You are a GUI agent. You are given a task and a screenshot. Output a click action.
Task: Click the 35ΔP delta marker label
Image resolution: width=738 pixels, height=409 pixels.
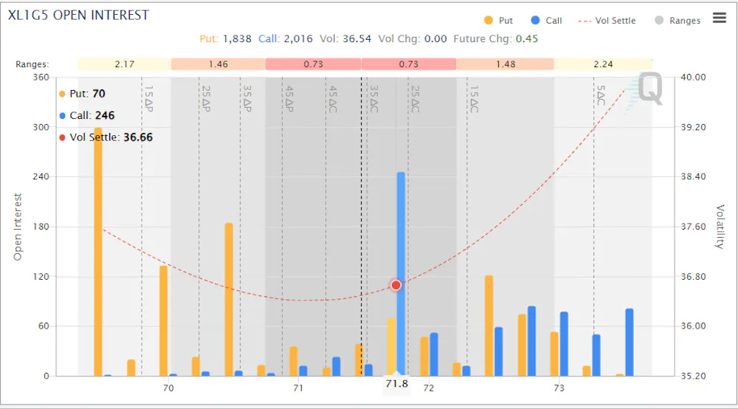pyautogui.click(x=247, y=98)
